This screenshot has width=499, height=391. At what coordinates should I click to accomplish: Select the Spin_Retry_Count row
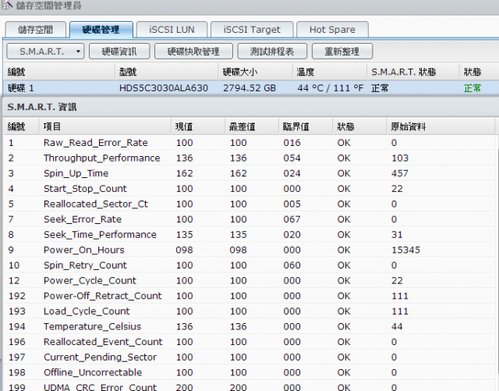point(249,265)
